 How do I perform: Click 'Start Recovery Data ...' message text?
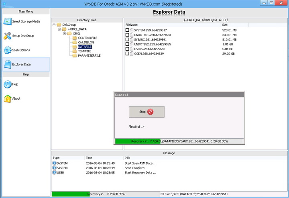(140, 173)
